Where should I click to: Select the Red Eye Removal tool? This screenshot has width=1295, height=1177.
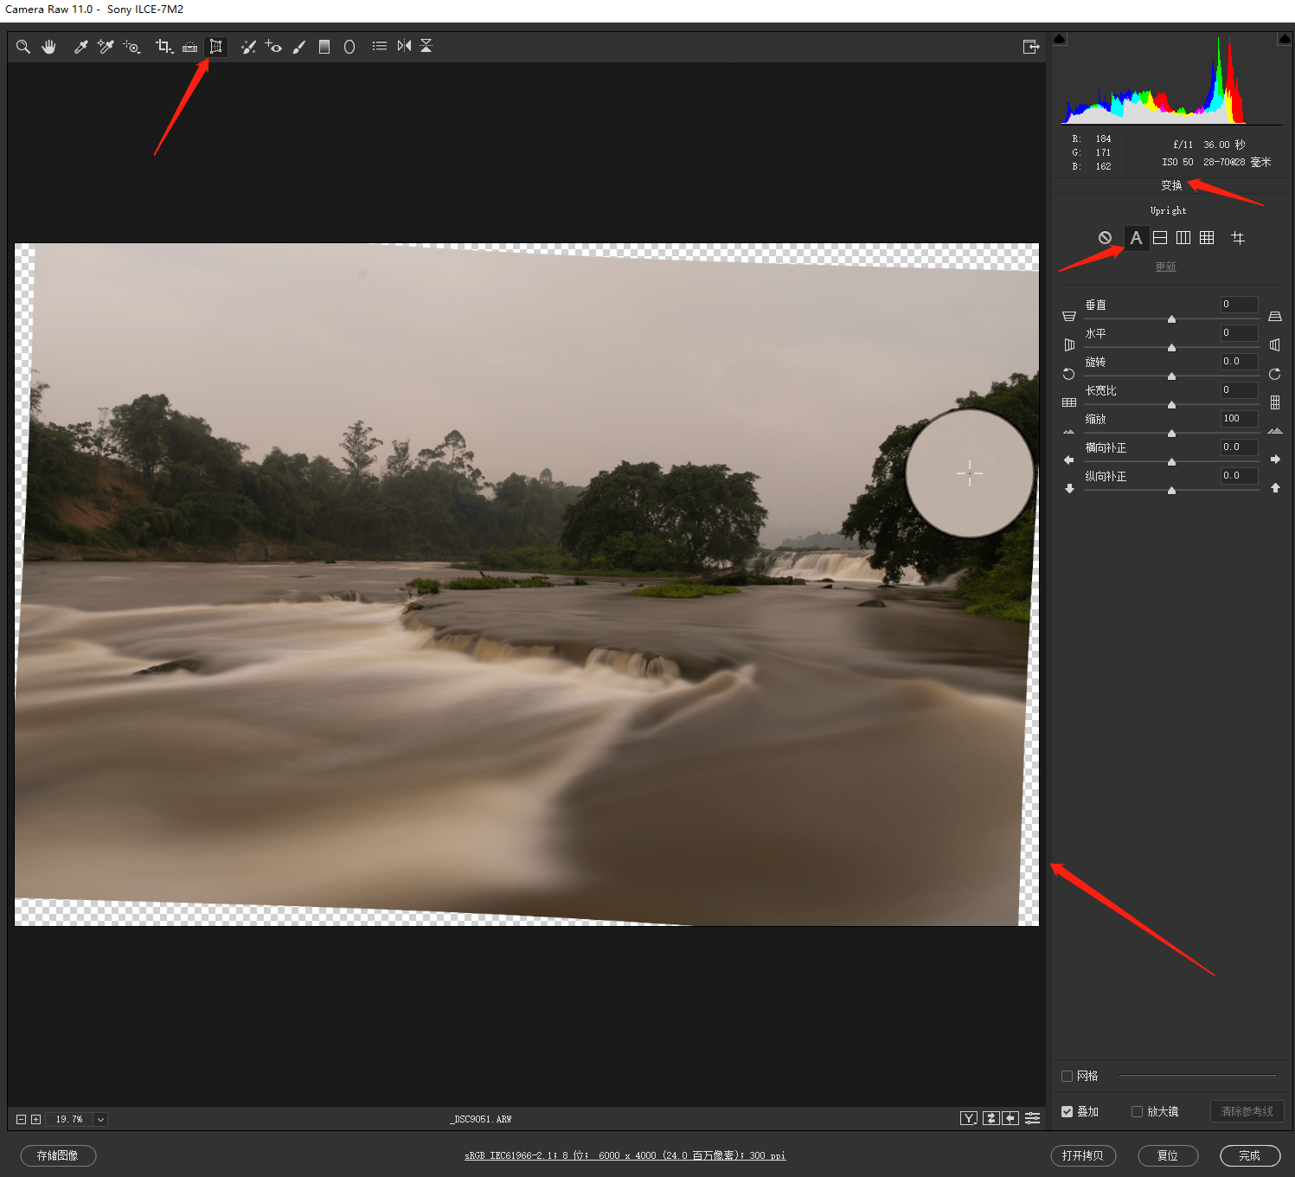point(273,47)
